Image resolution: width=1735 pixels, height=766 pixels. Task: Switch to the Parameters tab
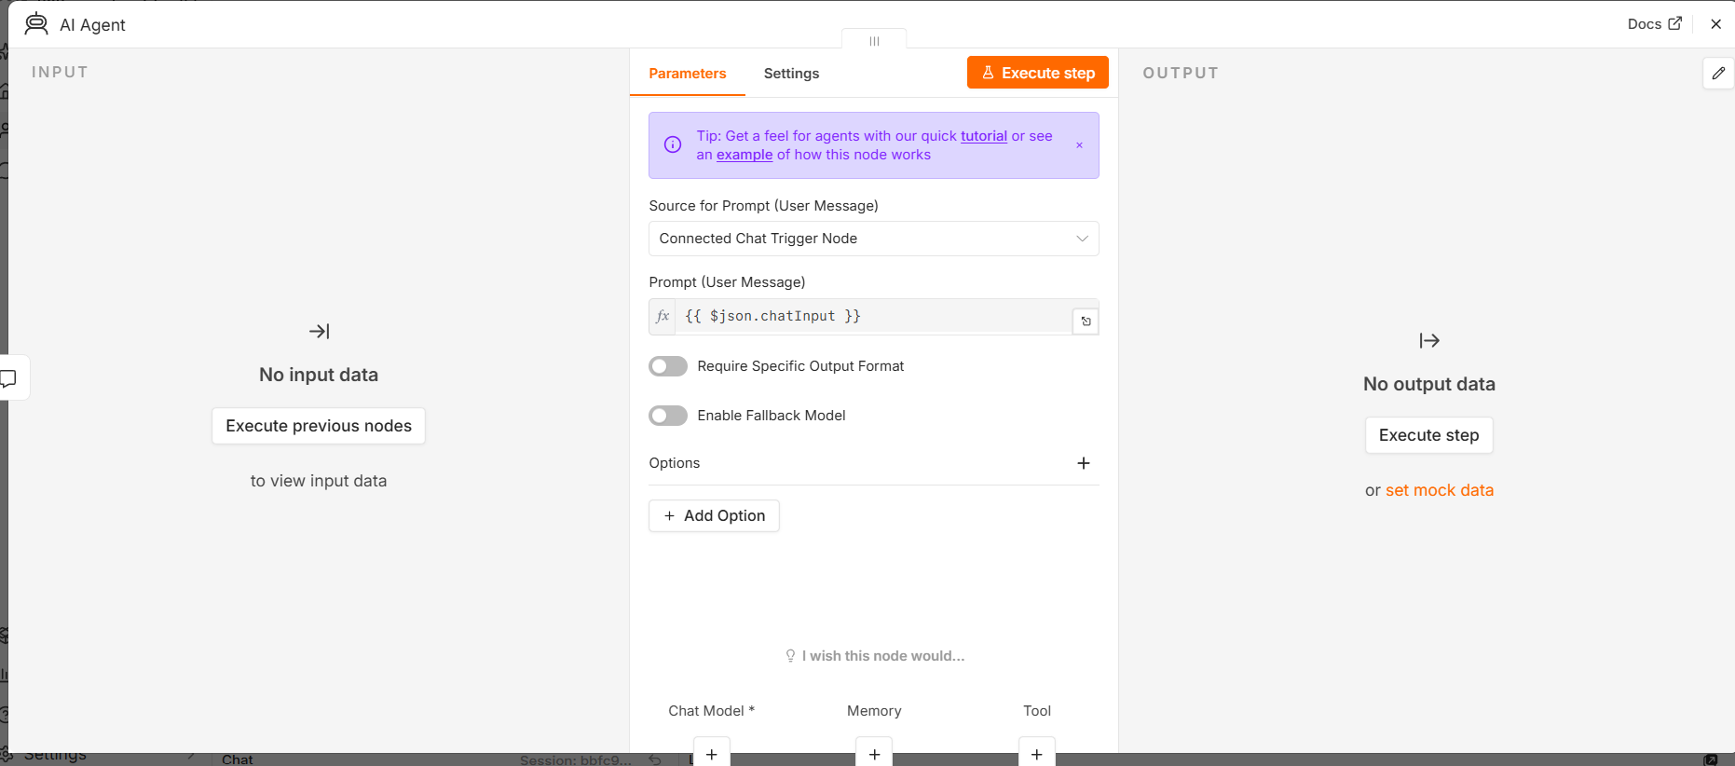(x=688, y=74)
